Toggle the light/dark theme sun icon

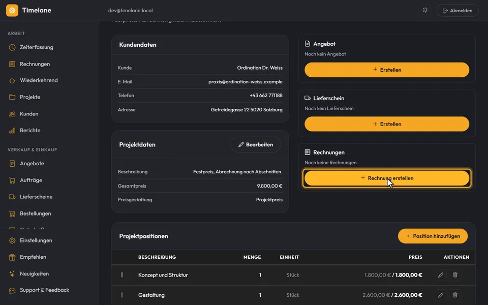425,10
